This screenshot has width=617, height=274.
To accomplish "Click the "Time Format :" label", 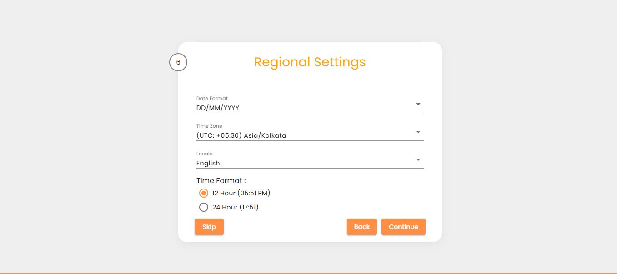I will point(221,181).
